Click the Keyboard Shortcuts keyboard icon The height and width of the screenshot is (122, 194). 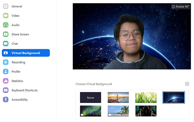(6, 90)
